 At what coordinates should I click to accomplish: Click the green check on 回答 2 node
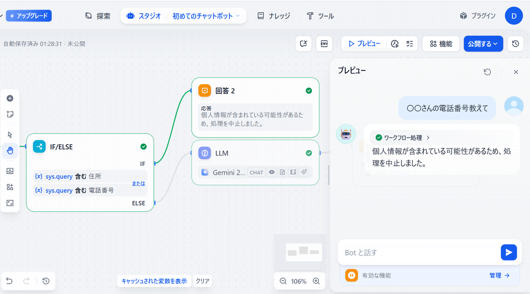pos(309,91)
